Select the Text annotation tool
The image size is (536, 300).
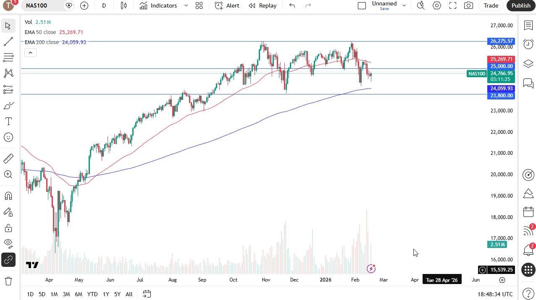(8, 121)
